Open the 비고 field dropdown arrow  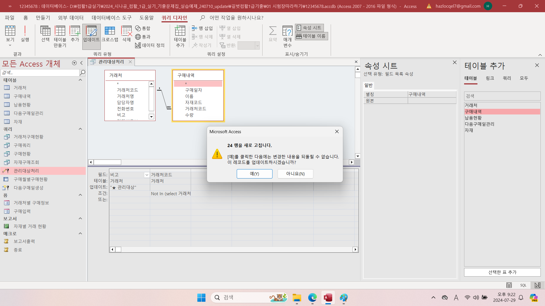pyautogui.click(x=147, y=175)
